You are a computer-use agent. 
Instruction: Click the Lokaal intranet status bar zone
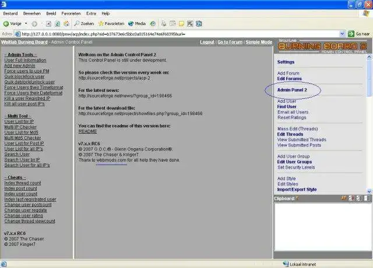pos(299,264)
